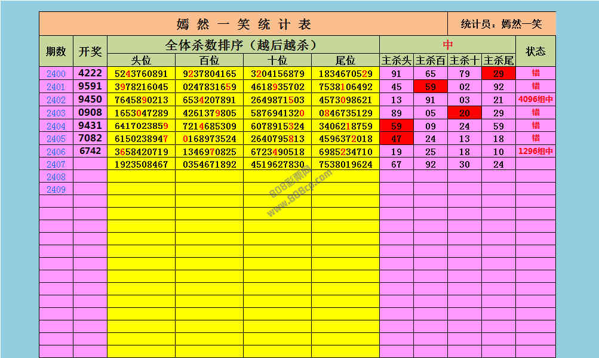This screenshot has height=358, width=599.
Task: Click the 期数 column header
Action: (56, 51)
